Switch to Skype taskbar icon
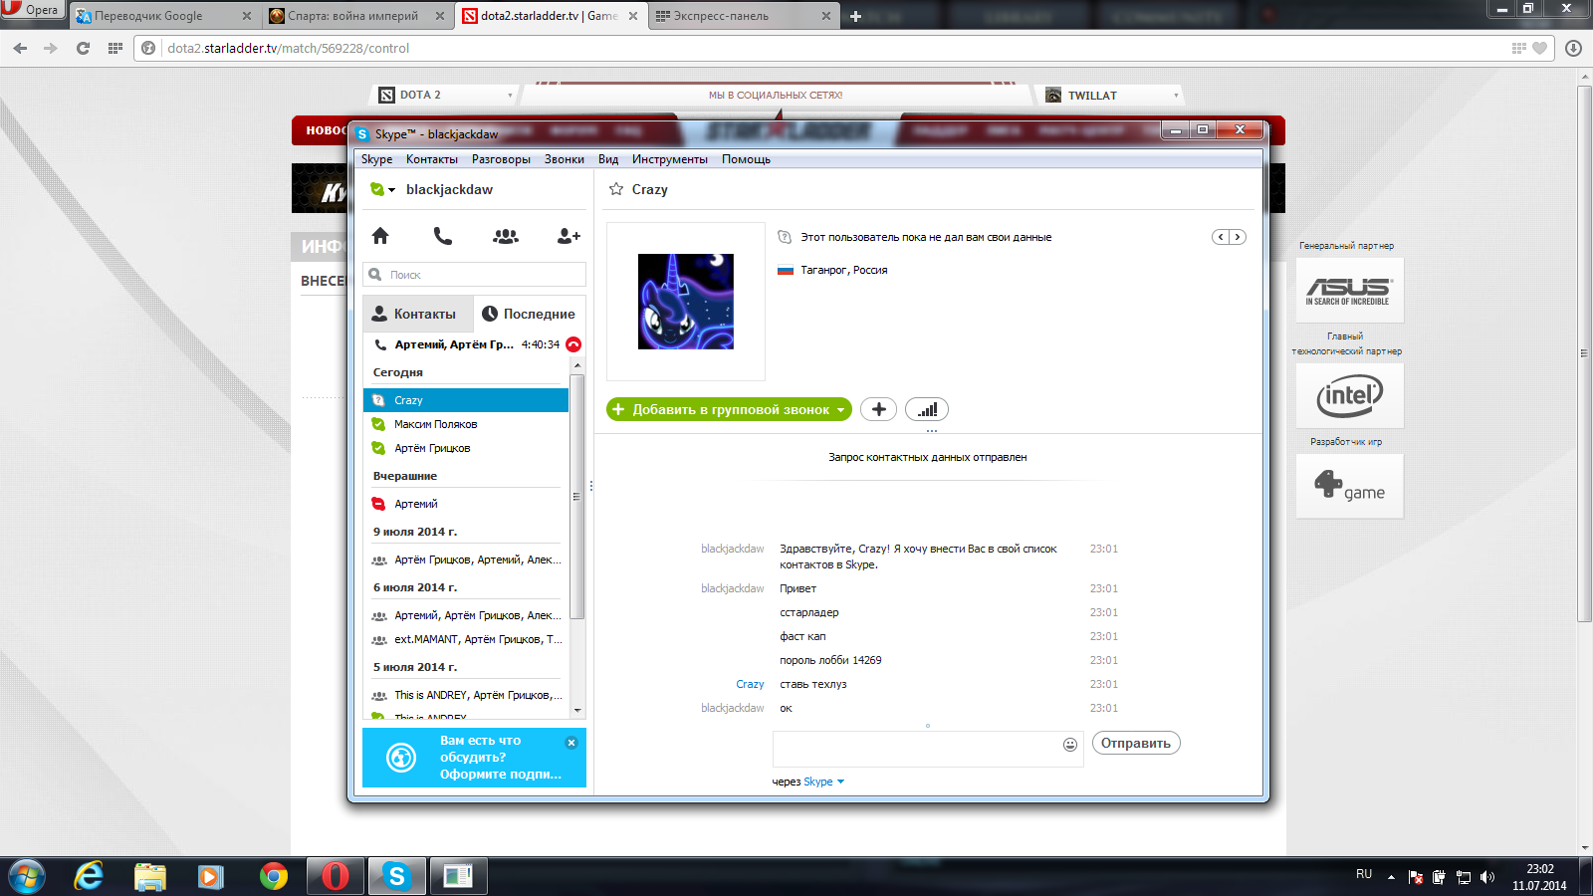 tap(397, 877)
